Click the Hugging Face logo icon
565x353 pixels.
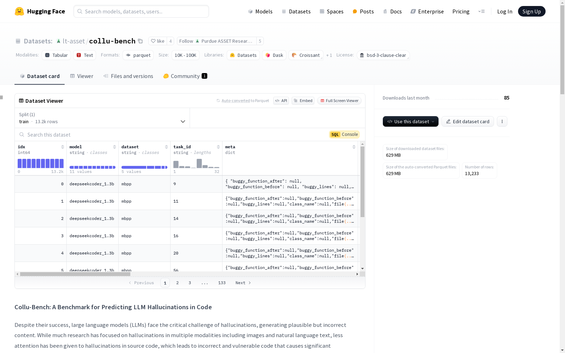pos(19,11)
